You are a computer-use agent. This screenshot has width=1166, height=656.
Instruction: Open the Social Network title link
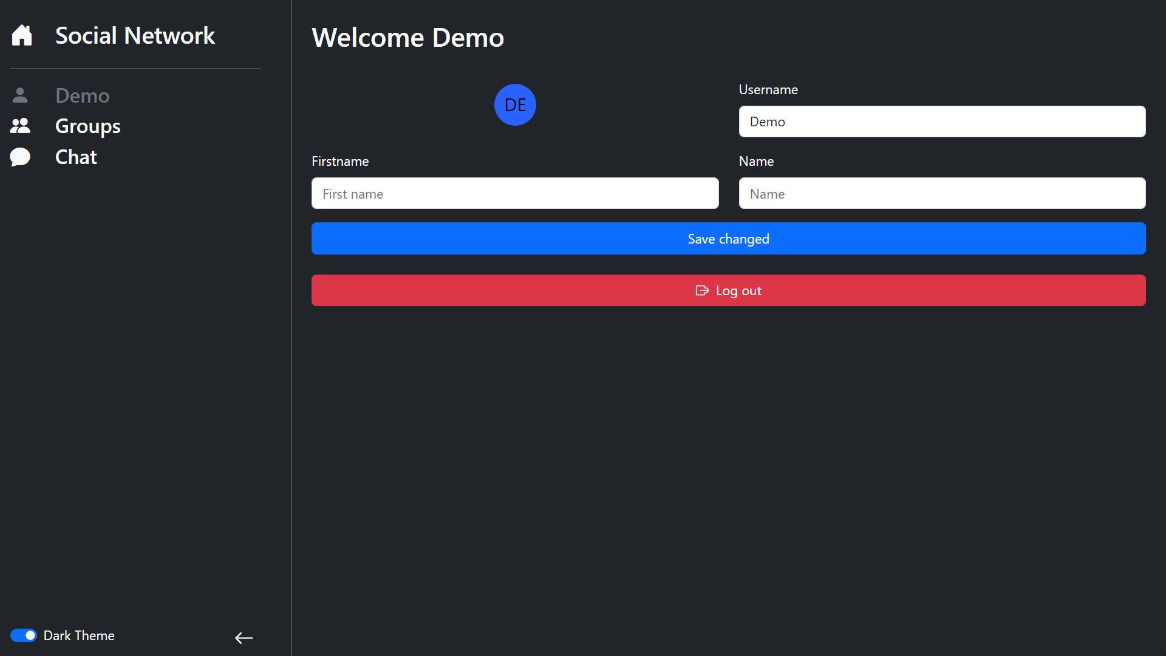coord(135,35)
